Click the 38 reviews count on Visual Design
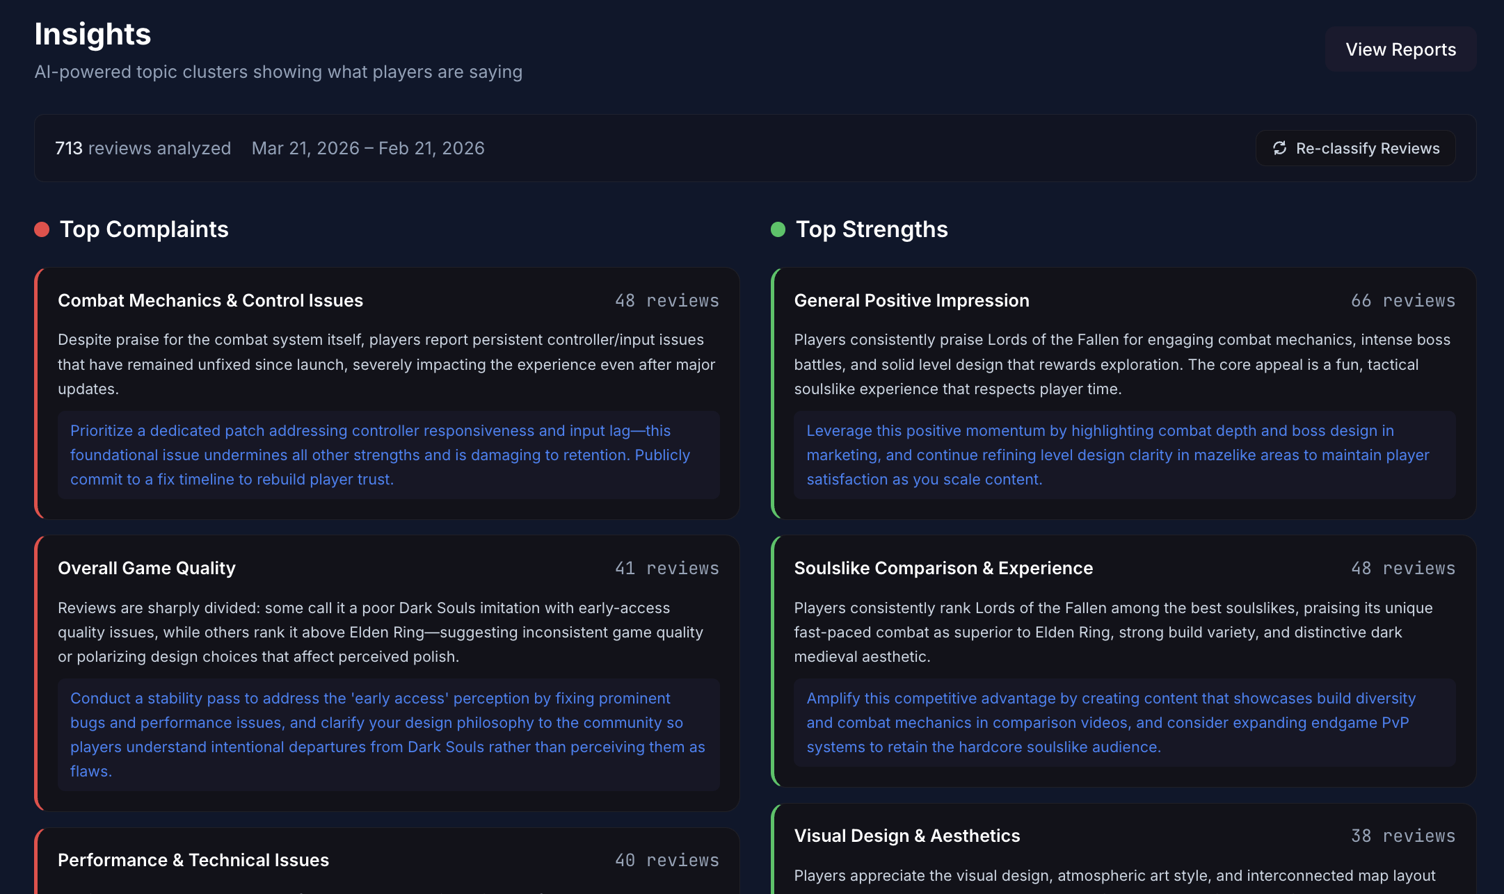 point(1403,836)
